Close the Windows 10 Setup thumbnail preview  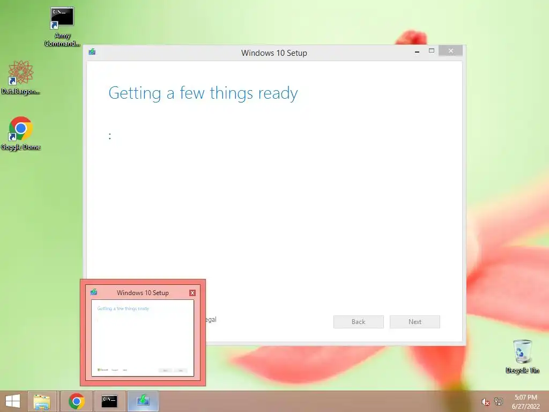click(192, 293)
